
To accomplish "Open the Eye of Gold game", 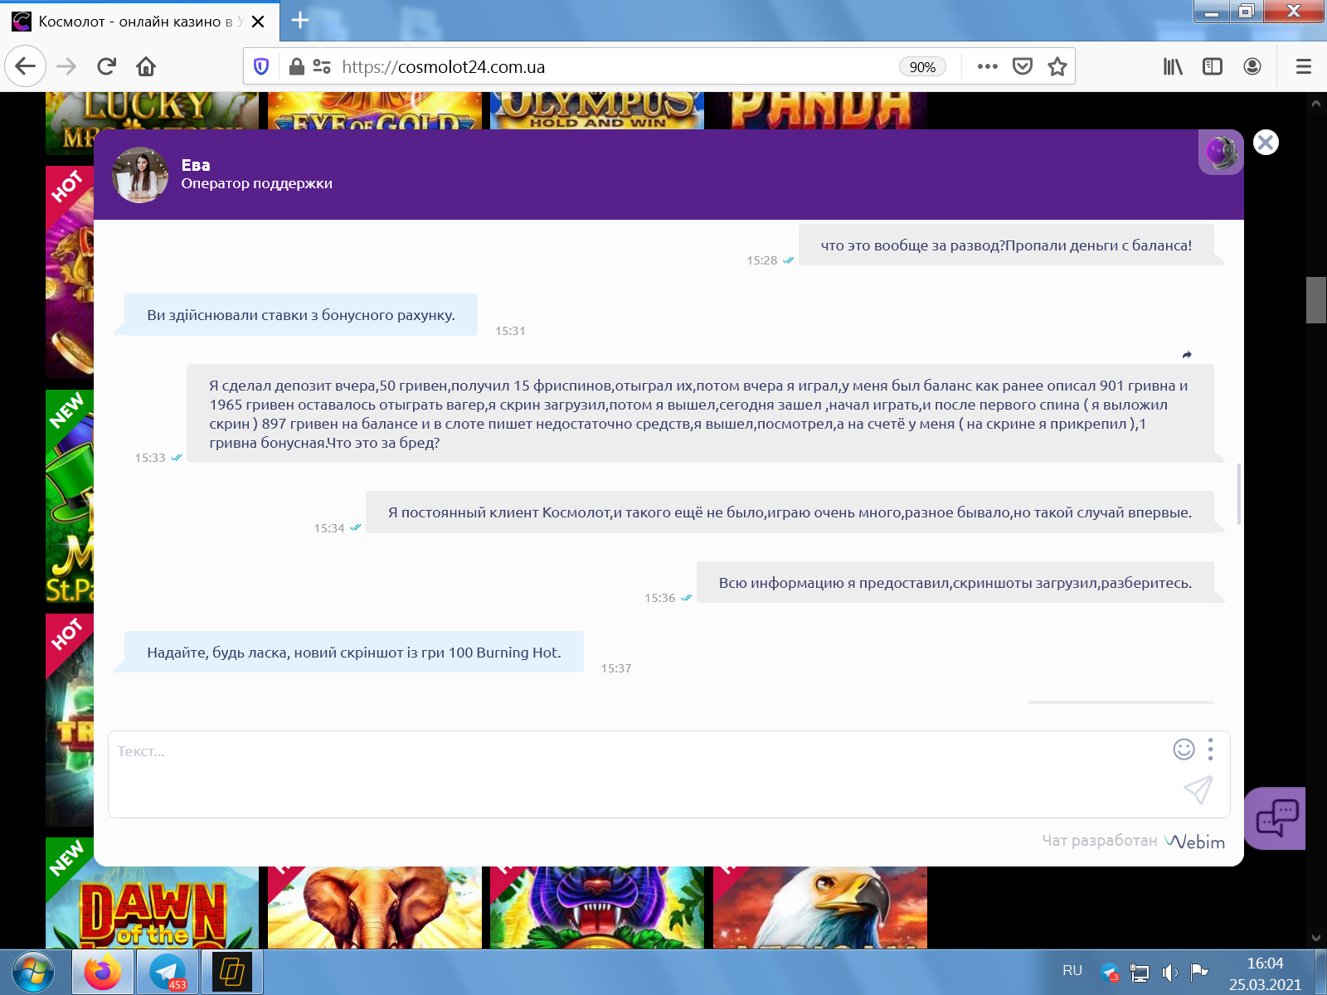I will (375, 111).
